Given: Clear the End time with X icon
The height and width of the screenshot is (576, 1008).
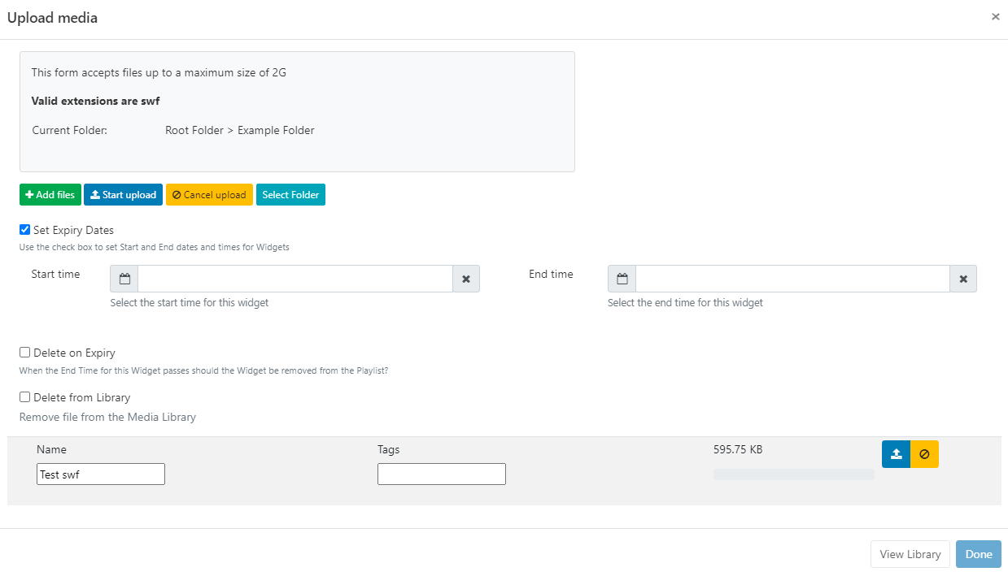Looking at the screenshot, I should tap(963, 279).
